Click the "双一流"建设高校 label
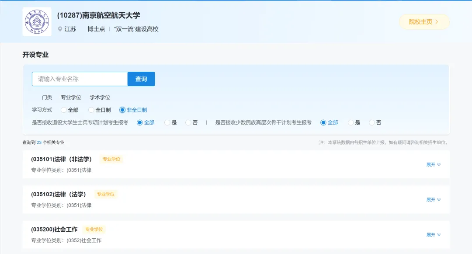 click(136, 29)
